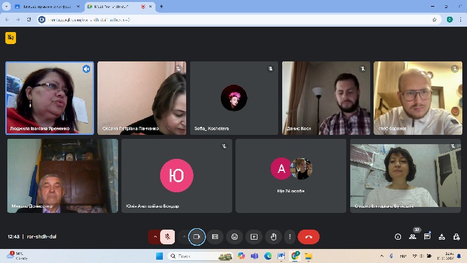This screenshot has width=467, height=263.
Task: Open the activities shapes icon
Action: 442,237
